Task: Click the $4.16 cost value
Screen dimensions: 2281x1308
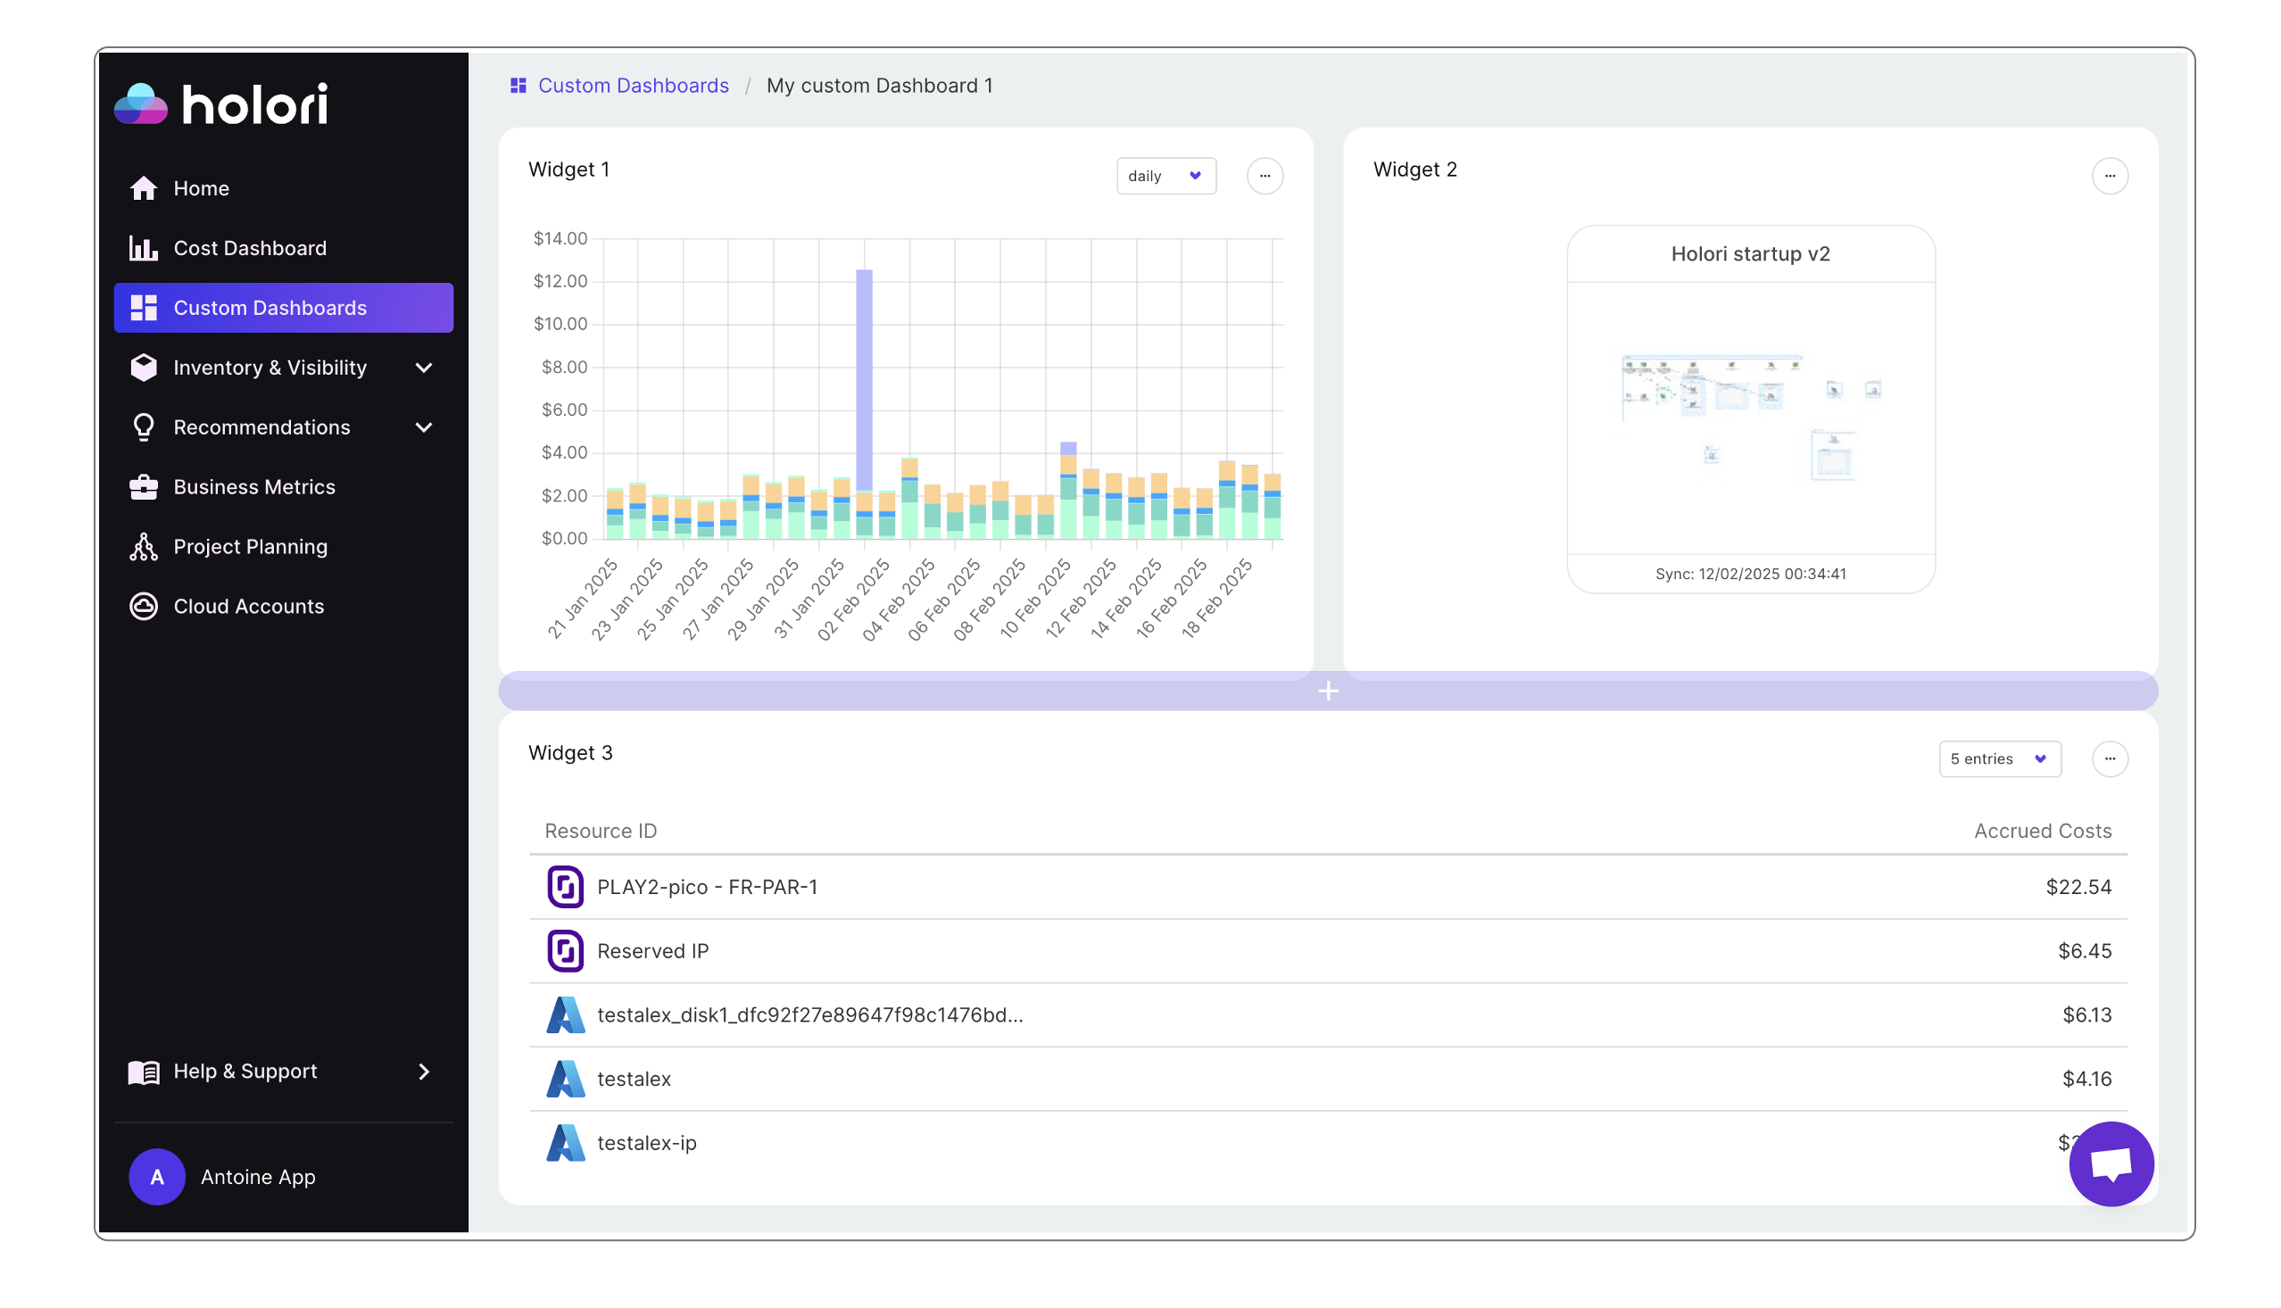Action: 2086,1079
